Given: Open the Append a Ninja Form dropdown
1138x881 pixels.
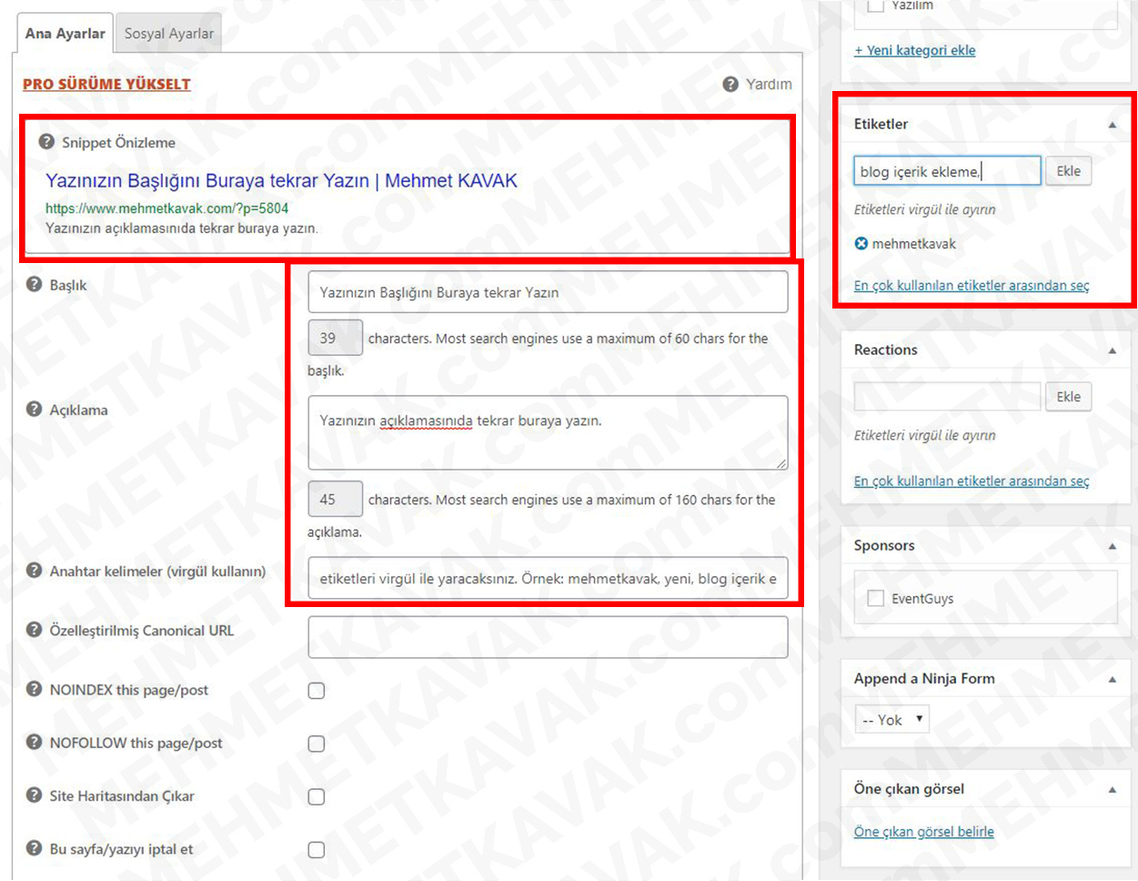Looking at the screenshot, I should tap(891, 720).
